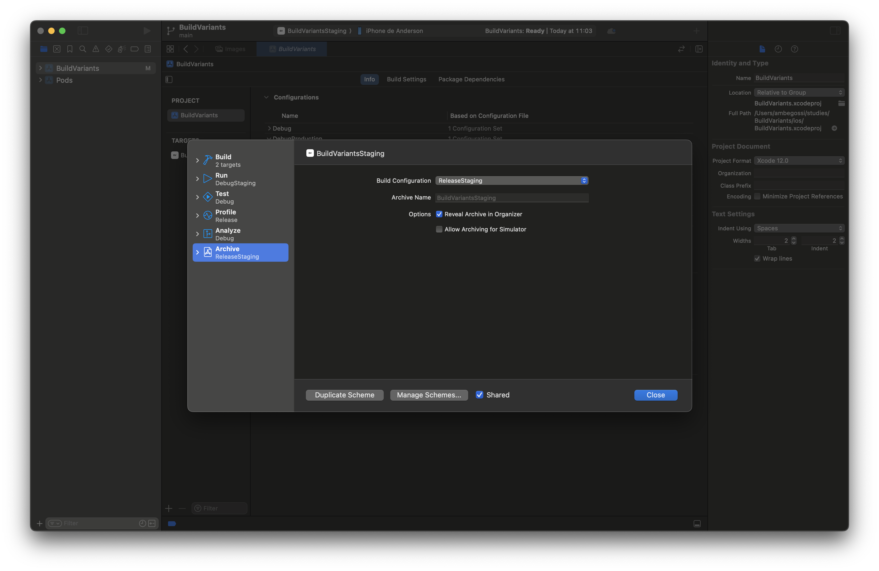Image resolution: width=879 pixels, height=571 pixels.
Task: Select the History inspector clock icon
Action: pos(778,49)
